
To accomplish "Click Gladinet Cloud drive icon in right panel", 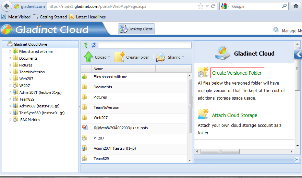I will click(223, 53).
